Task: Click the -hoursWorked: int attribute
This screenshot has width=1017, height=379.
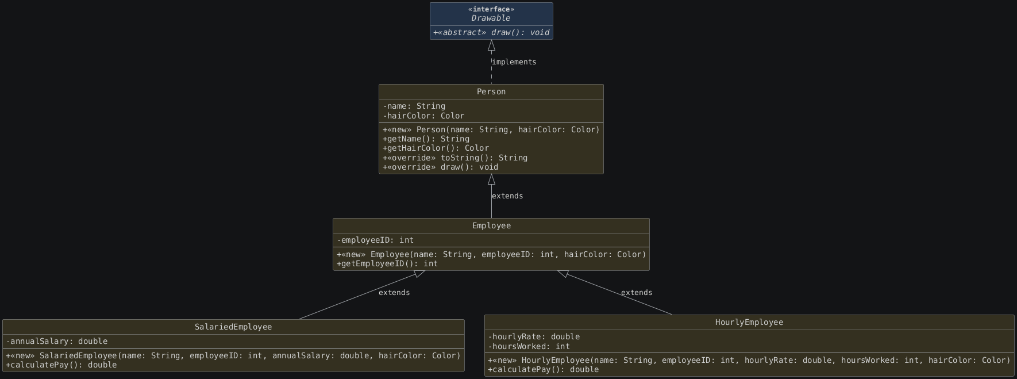Action: [529, 347]
